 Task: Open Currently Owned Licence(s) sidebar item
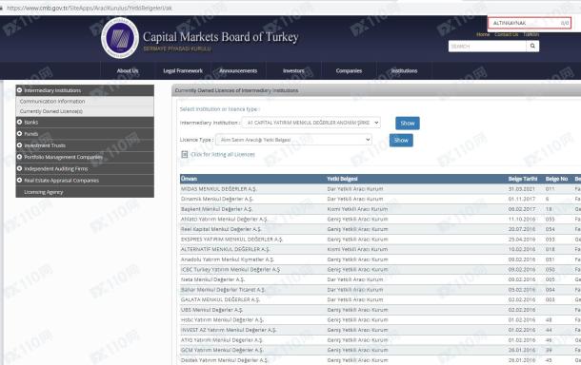(x=51, y=111)
